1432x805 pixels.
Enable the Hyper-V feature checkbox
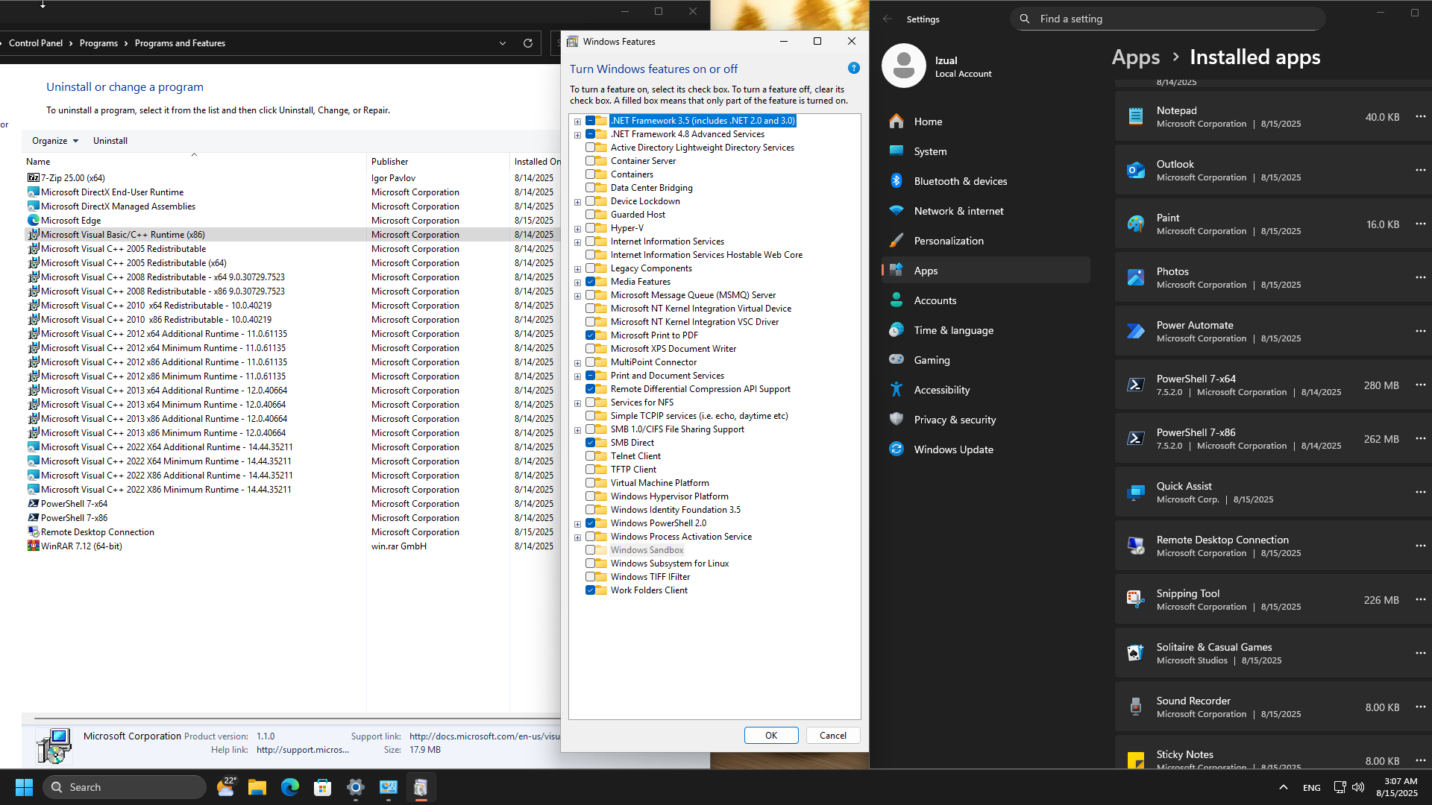pos(590,228)
